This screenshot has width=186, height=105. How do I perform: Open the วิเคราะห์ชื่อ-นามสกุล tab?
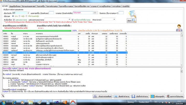(x=66, y=6)
